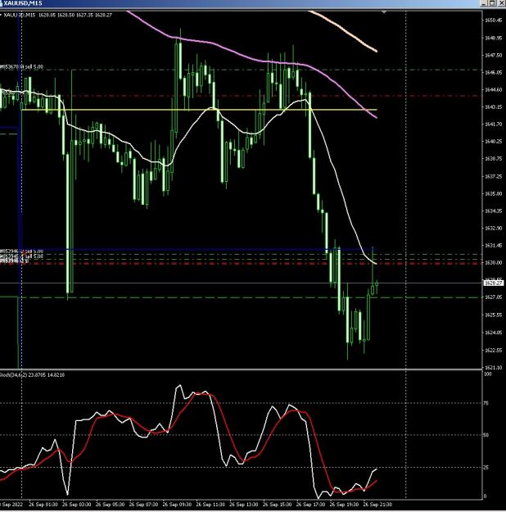Click the 1648.95 price scale label
The width and height of the screenshot is (506, 512).
(x=493, y=38)
